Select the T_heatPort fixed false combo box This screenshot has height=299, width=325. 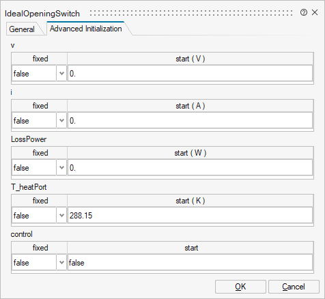point(39,215)
